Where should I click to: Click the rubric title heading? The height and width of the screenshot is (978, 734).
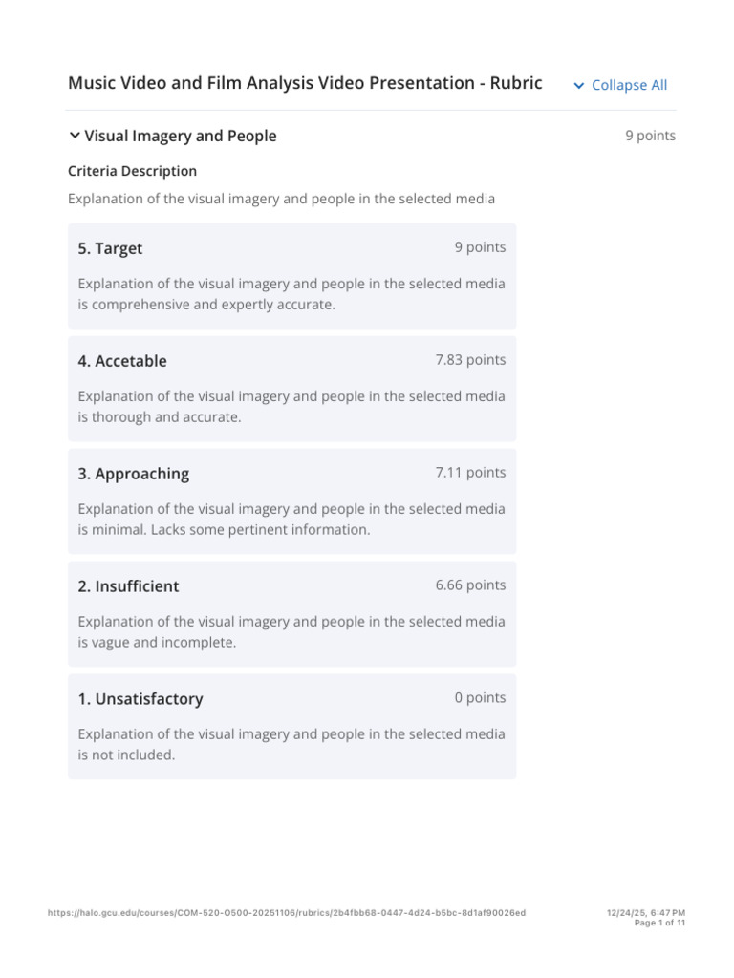(x=305, y=83)
